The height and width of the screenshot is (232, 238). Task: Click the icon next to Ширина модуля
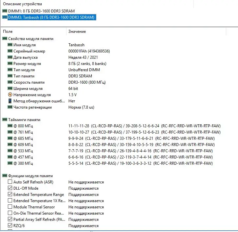[10, 88]
